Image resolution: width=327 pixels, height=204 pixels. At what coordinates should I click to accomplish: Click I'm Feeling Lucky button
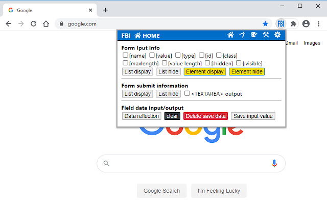tap(219, 191)
